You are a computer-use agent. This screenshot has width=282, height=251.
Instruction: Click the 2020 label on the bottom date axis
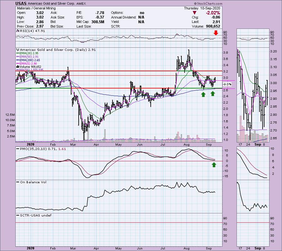point(30,248)
